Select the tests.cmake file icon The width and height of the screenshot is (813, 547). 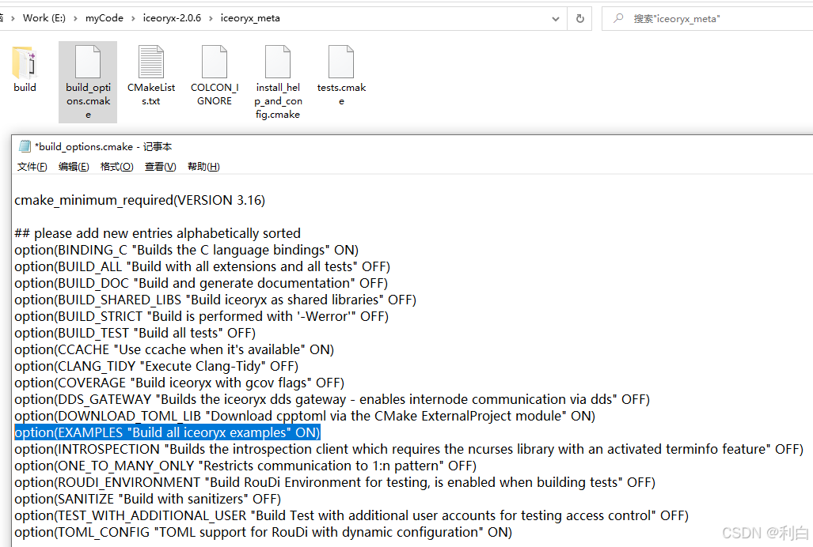click(x=340, y=62)
